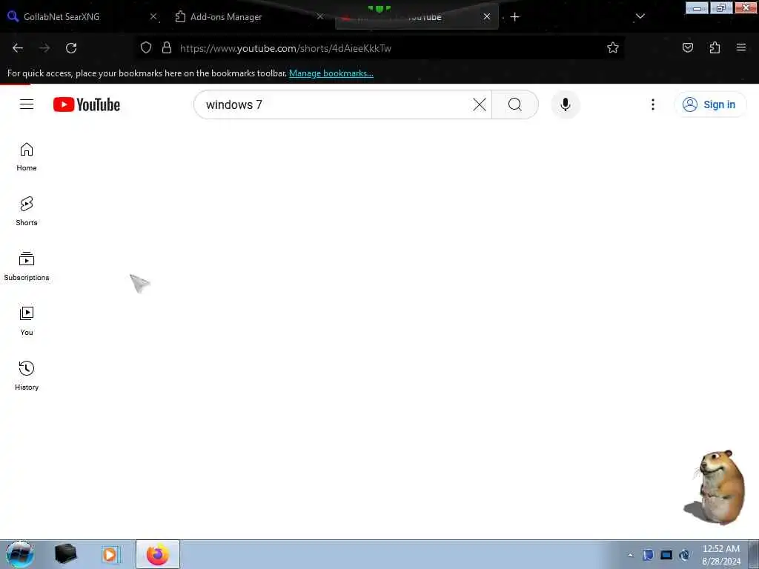Bookmark this page with the star

tap(613, 47)
